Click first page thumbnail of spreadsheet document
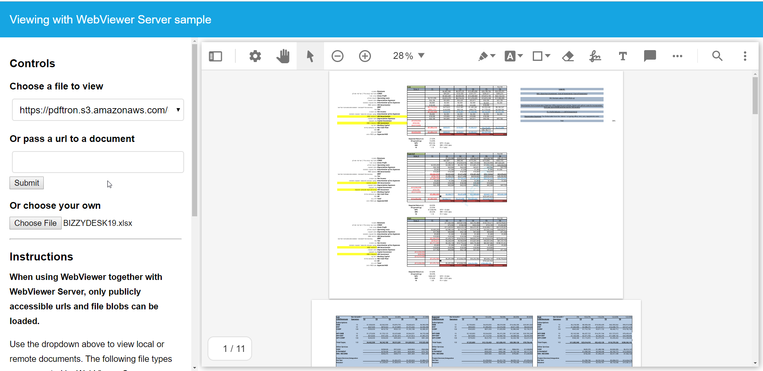Viewport: 763px width, 371px height. pyautogui.click(x=476, y=185)
